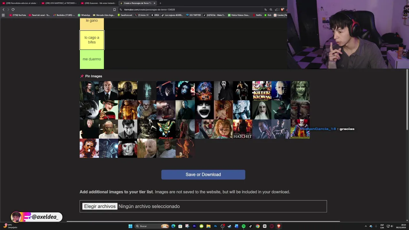Open the browser apps grid icon
This screenshot has width=409, height=230.
point(3,15)
